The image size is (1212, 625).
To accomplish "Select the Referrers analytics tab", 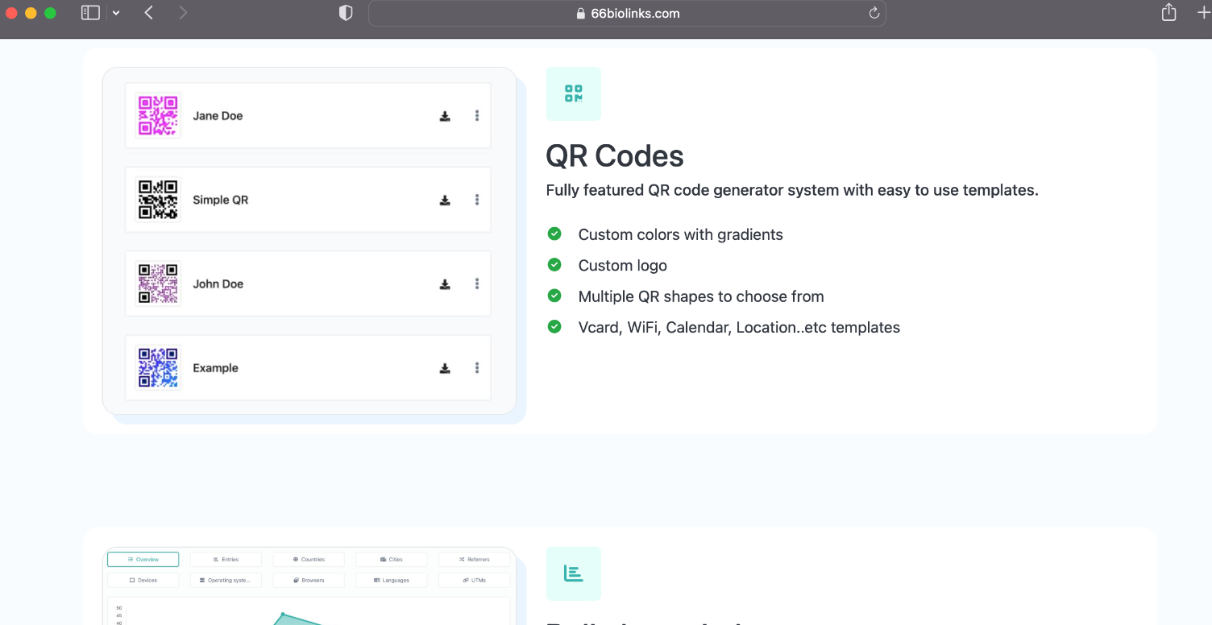I will [475, 559].
